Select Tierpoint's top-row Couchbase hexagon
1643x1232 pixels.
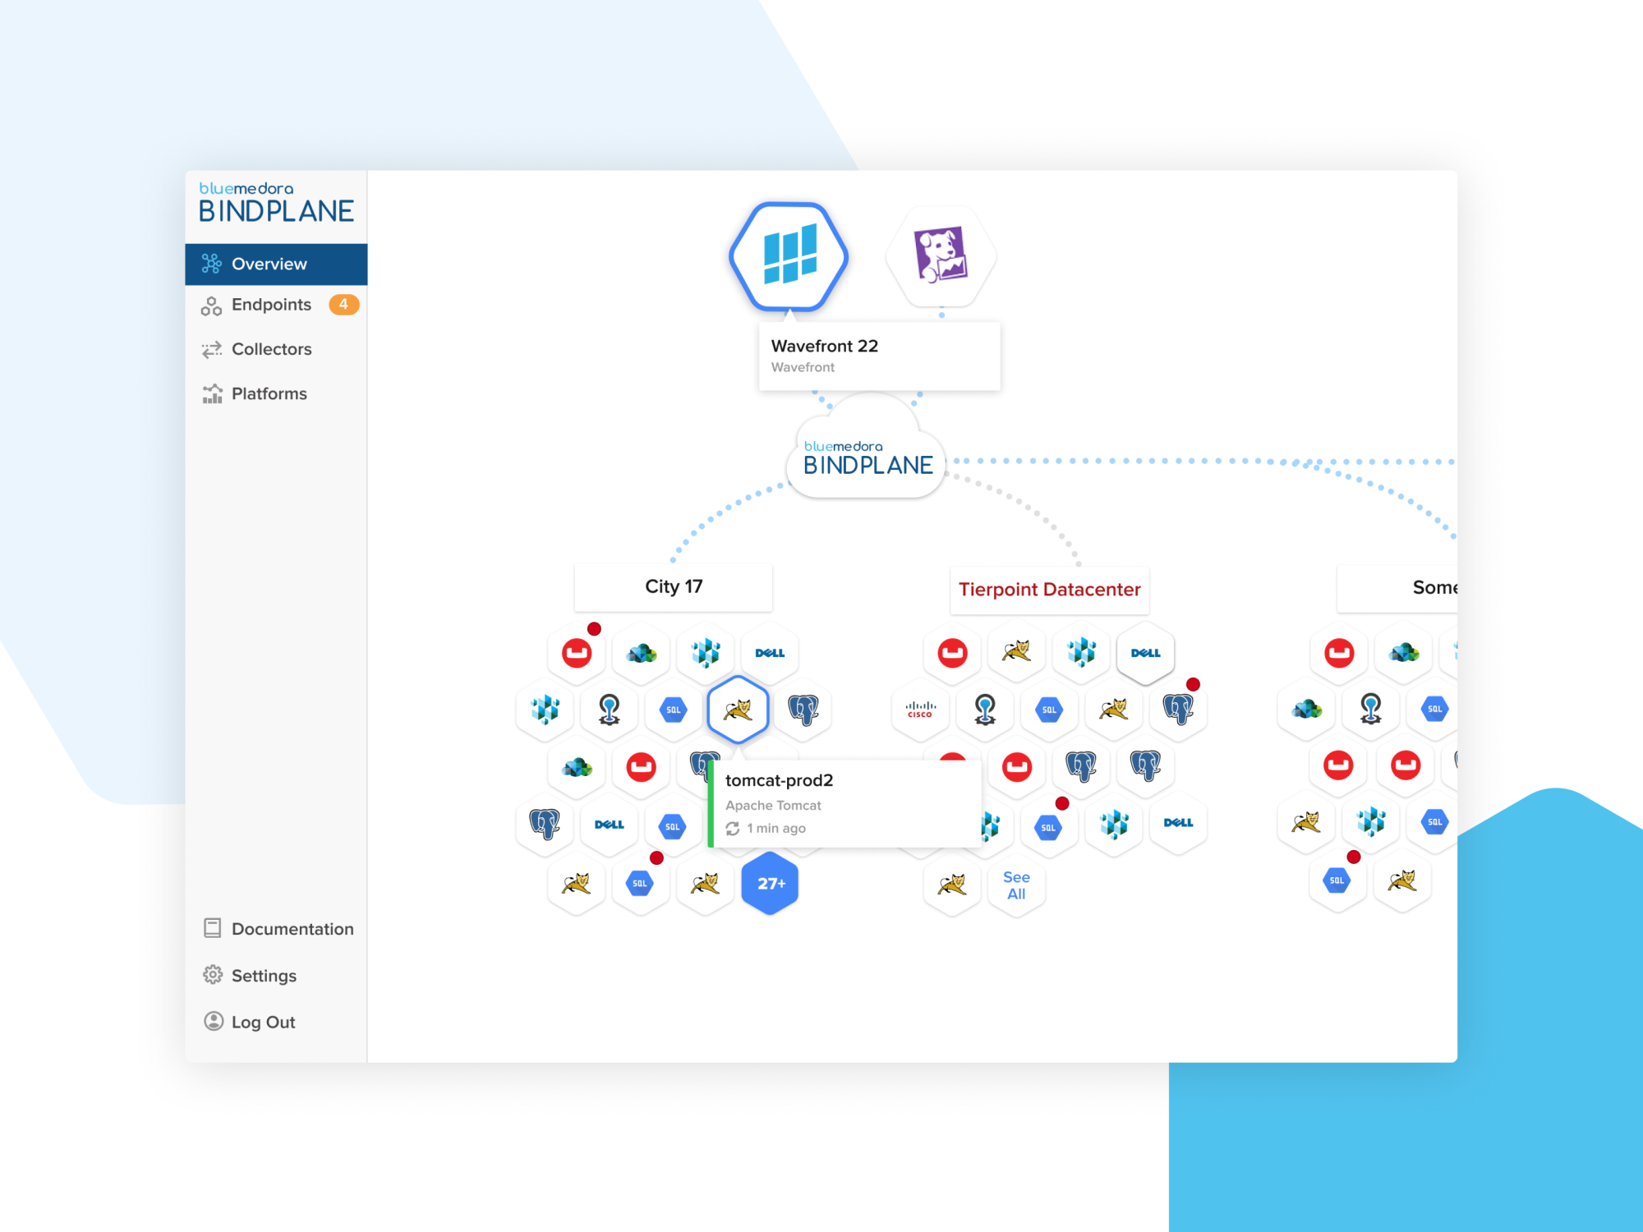(953, 654)
